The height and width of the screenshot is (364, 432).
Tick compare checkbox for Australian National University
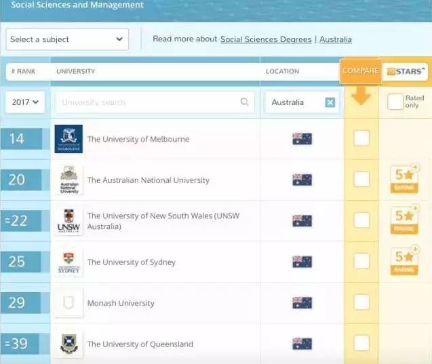click(361, 179)
